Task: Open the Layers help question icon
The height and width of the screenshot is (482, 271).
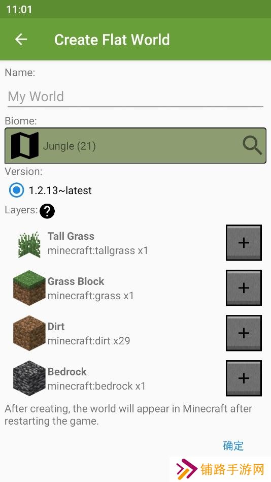Action: click(47, 211)
